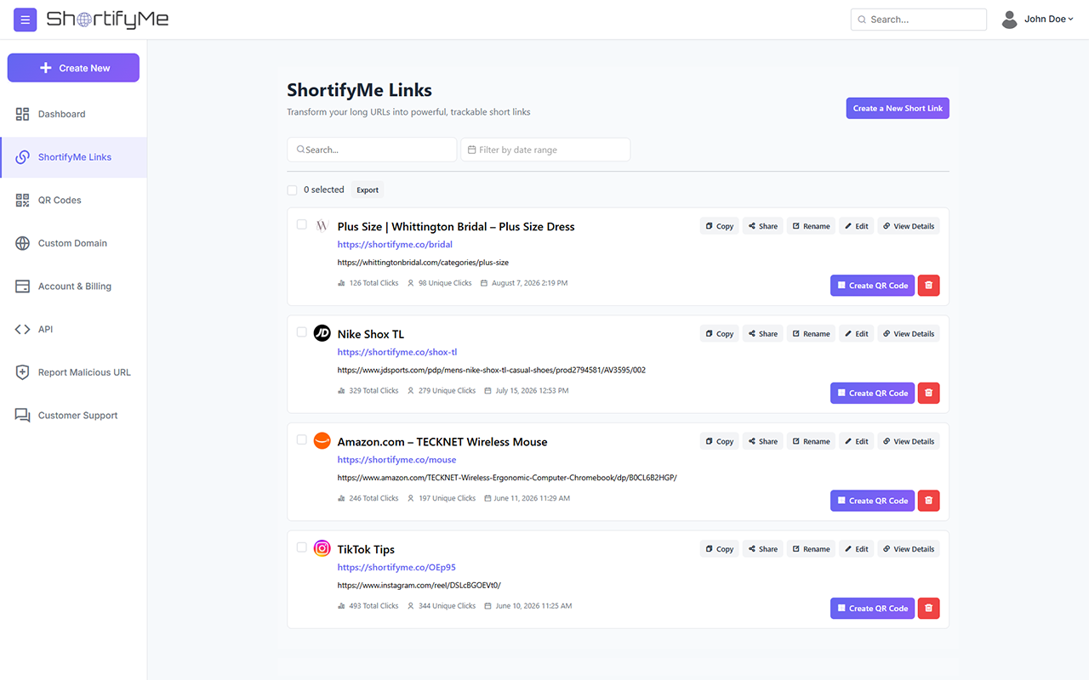Open the John Doe account dropdown
This screenshot has width=1089, height=680.
tap(1049, 20)
